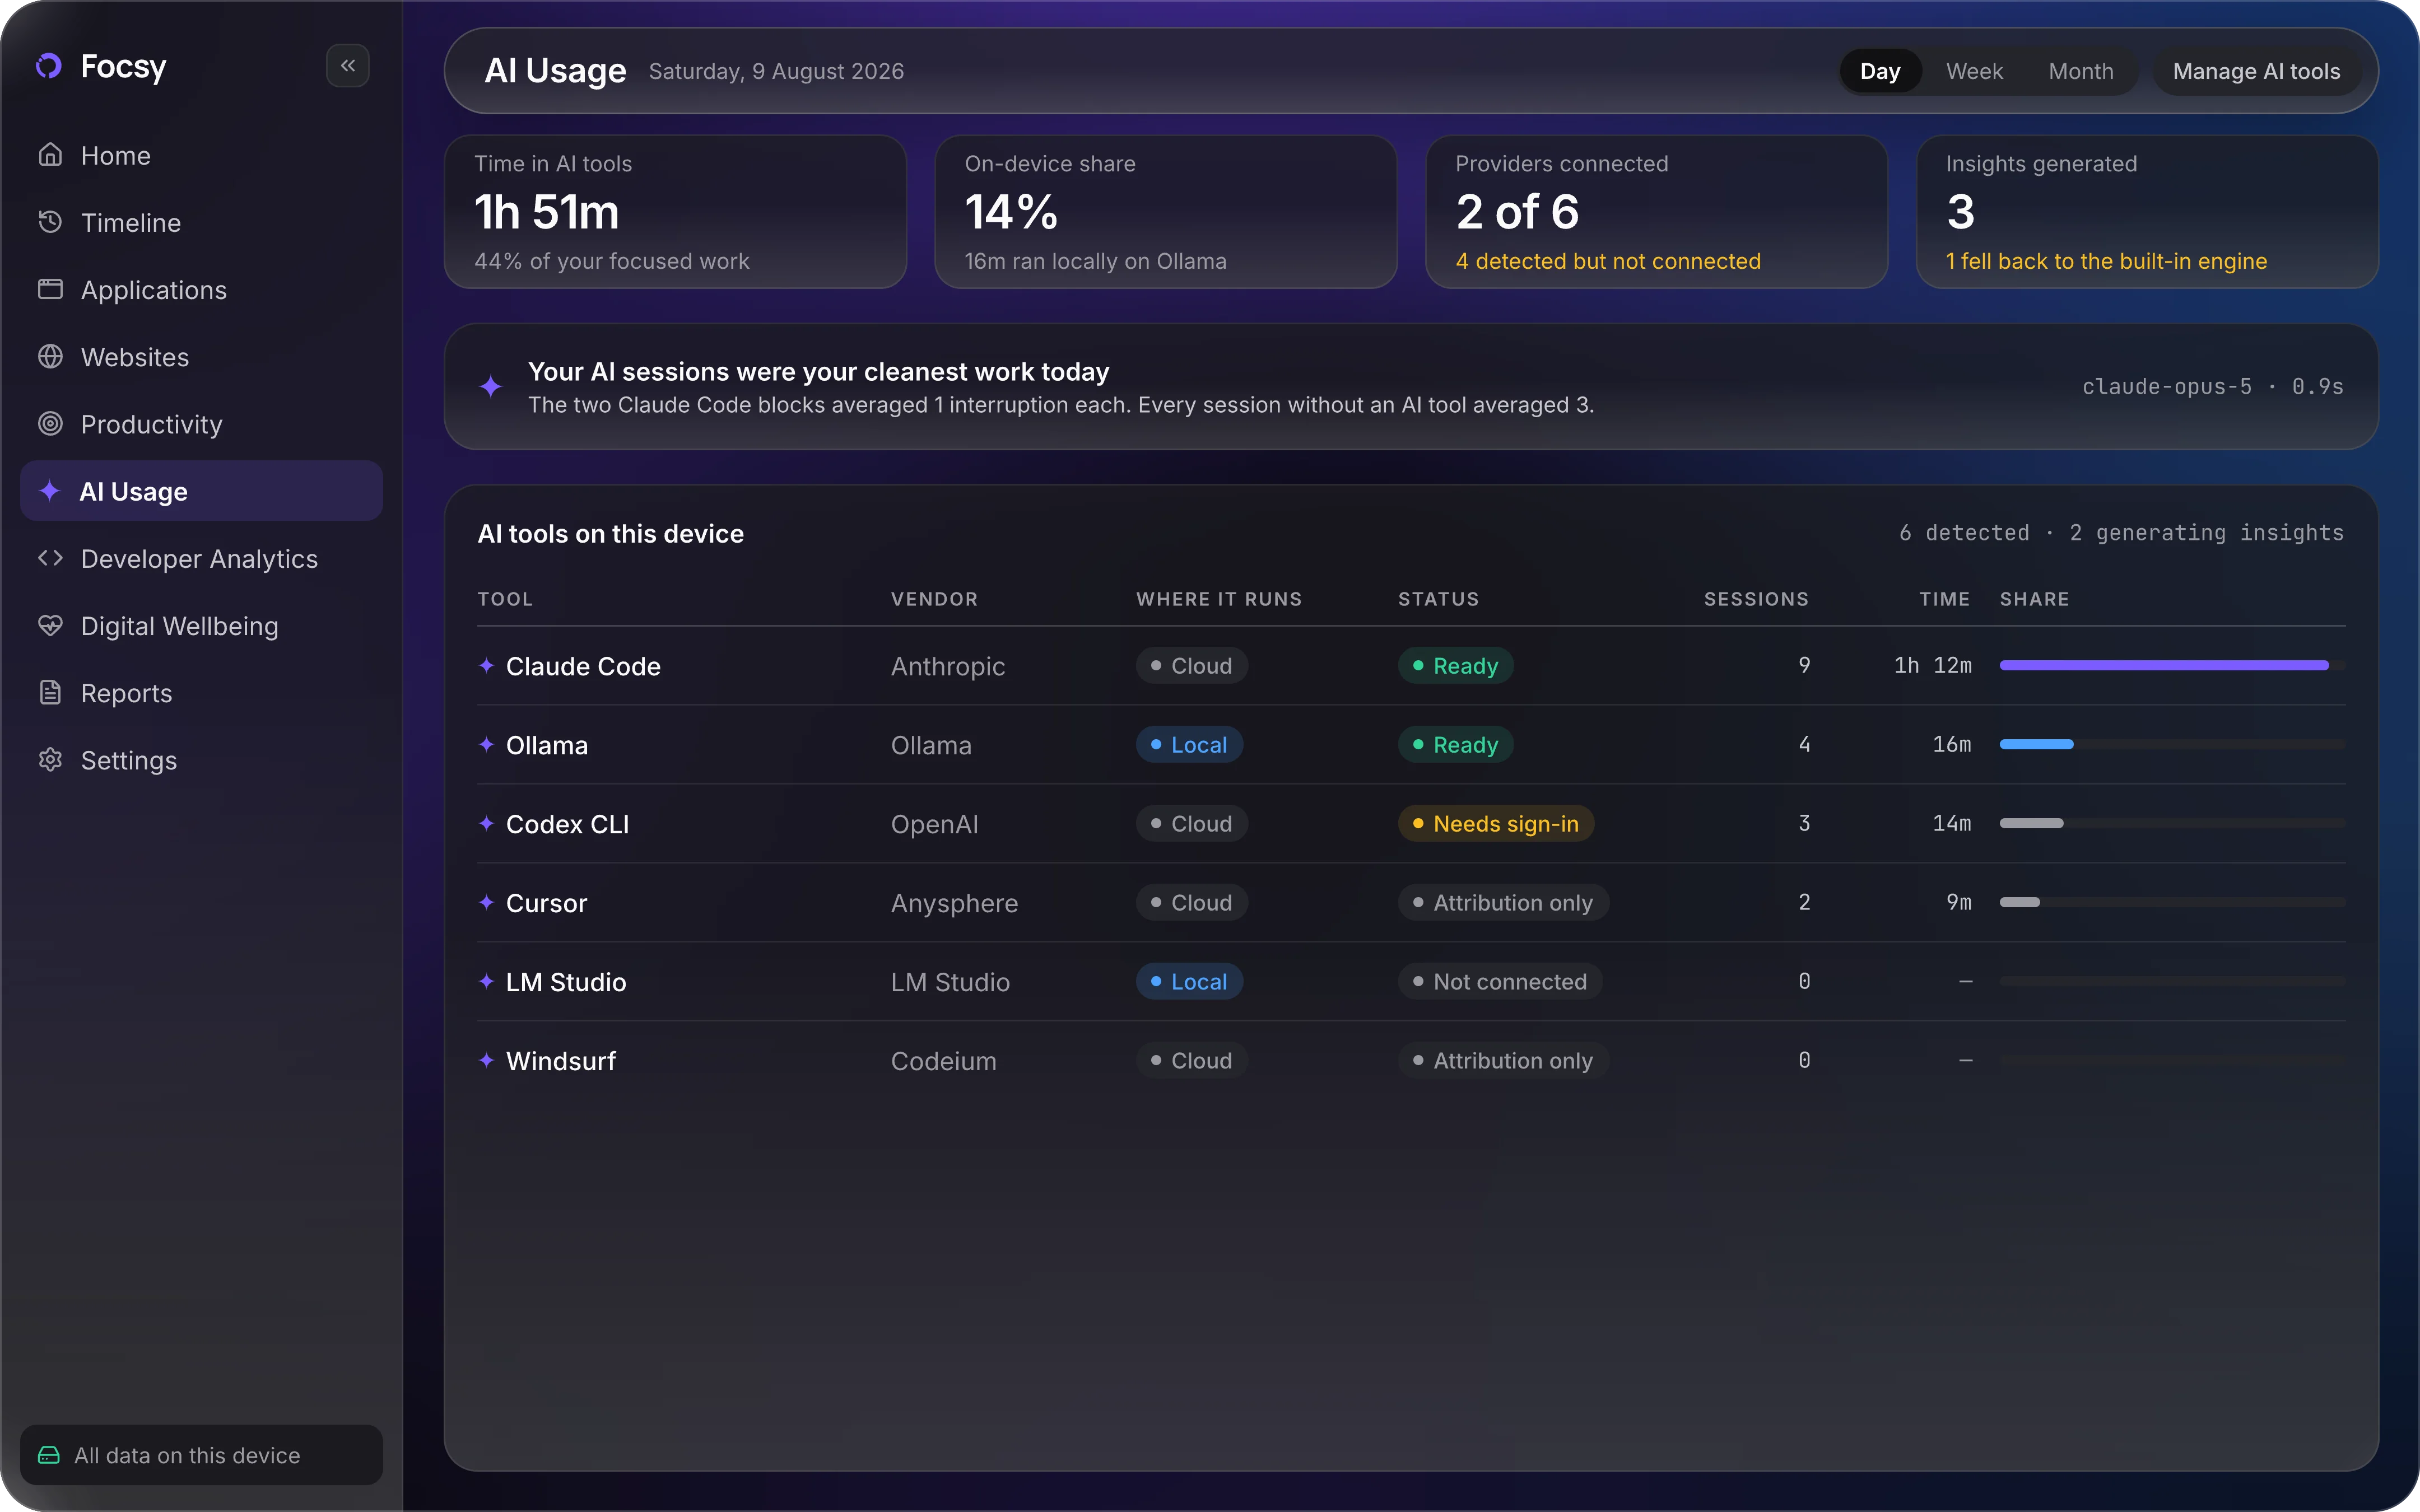2420x1512 pixels.
Task: Collapse the sidebar with double-chevron button
Action: 348,66
